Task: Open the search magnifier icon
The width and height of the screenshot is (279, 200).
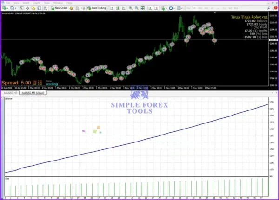Action: point(269,8)
